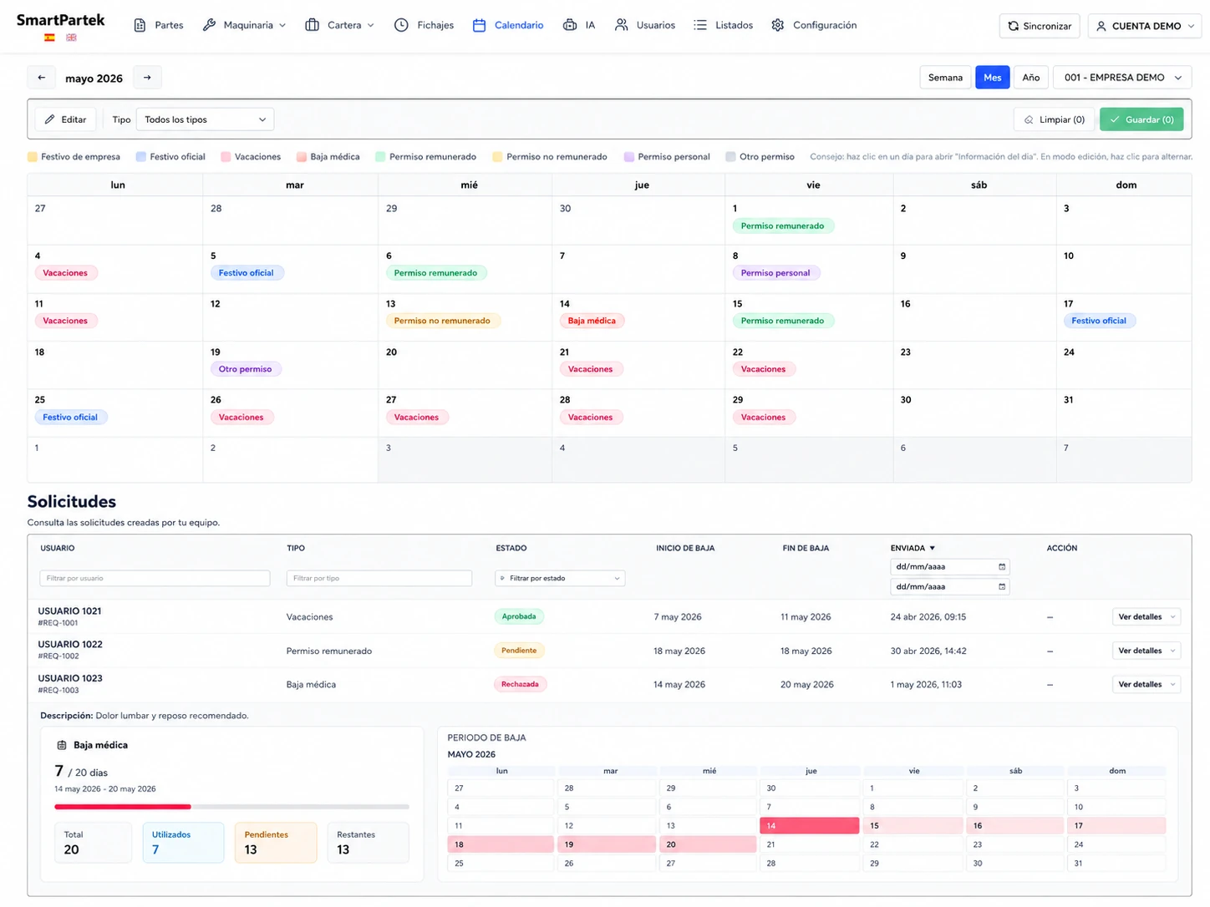Viewport: 1210px width, 907px height.
Task: Open the Tipo 'Todos los tipos' dropdown
Action: click(205, 119)
